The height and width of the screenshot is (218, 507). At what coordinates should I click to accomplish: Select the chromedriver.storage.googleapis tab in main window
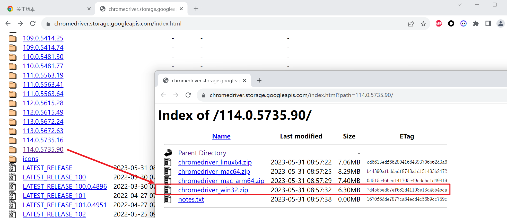pyautogui.click(x=141, y=9)
